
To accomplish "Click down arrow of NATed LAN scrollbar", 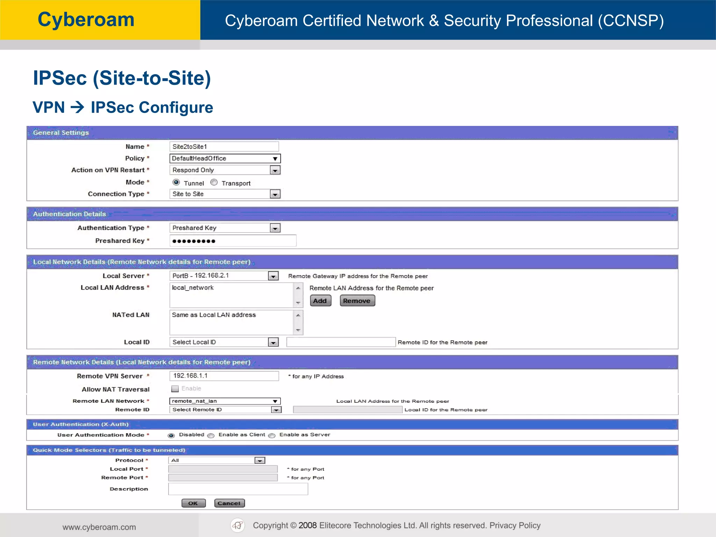I will (x=298, y=330).
